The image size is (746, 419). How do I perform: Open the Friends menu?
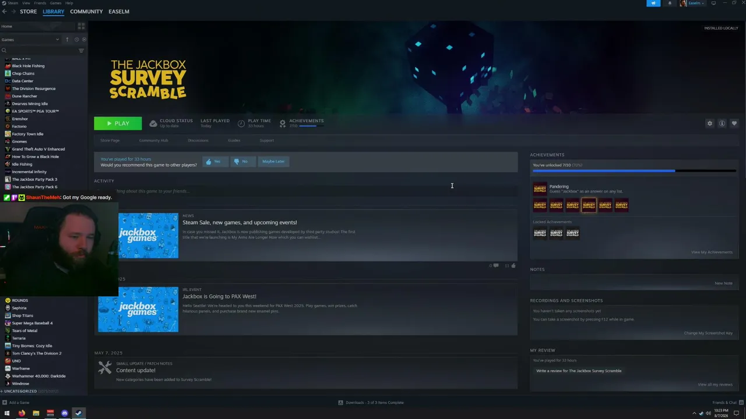[40, 3]
